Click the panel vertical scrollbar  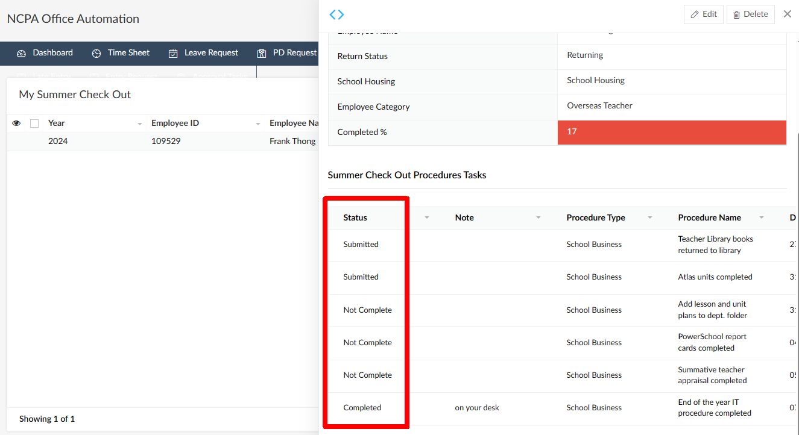[x=796, y=241]
